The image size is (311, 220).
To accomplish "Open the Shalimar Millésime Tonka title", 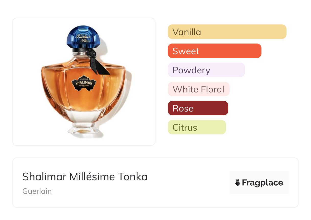I will (85, 177).
